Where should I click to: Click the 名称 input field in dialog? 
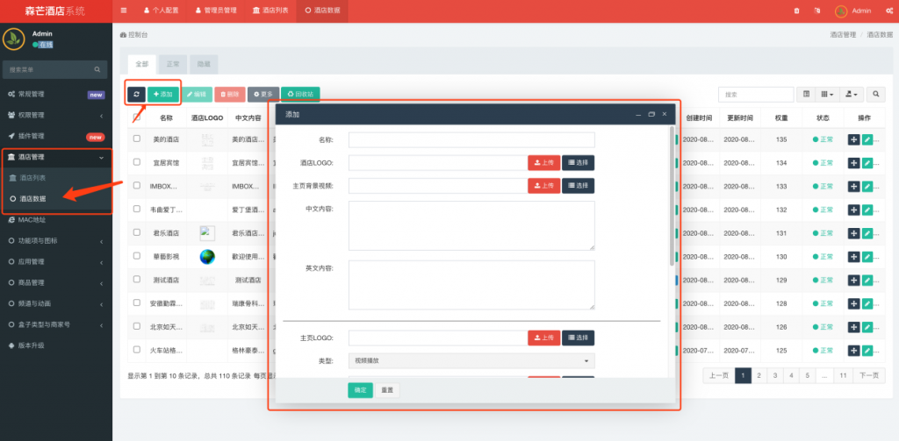pyautogui.click(x=471, y=139)
